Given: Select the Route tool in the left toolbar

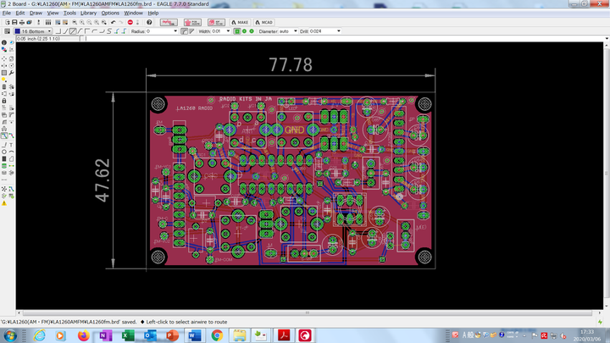Looking at the screenshot, I should 4,136.
